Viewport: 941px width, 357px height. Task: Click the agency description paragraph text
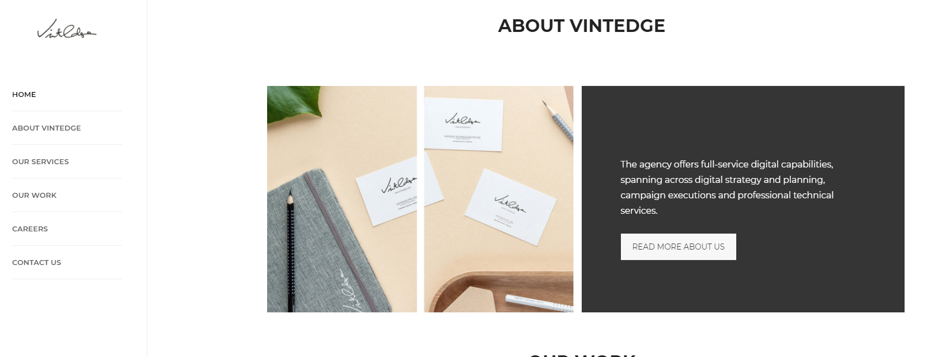[727, 187]
